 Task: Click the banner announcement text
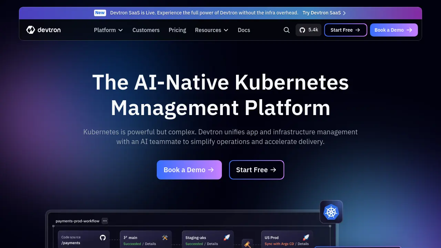tap(204, 13)
